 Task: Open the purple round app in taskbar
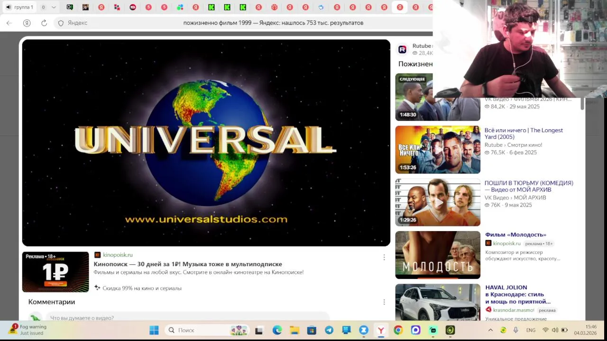click(x=416, y=330)
